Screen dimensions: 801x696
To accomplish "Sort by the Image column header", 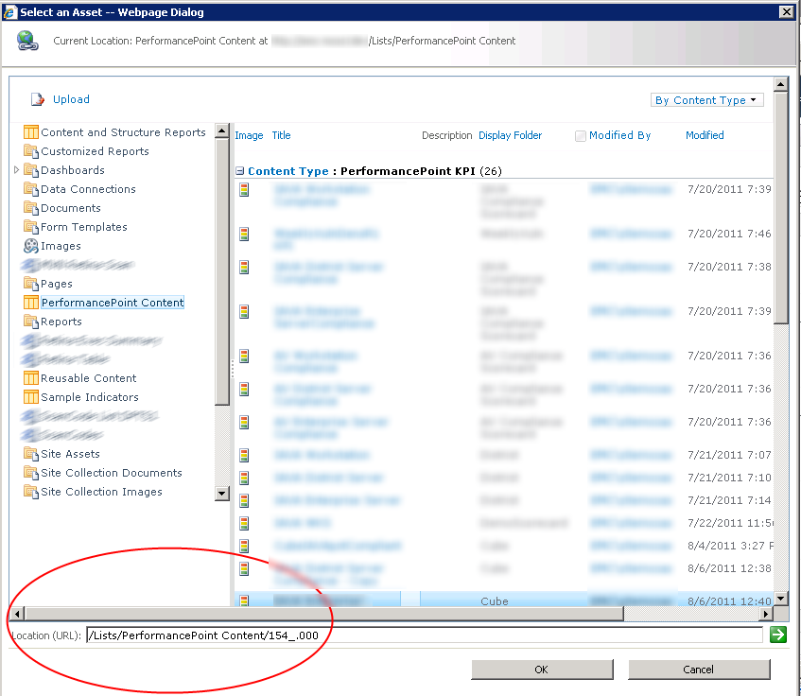I will click(x=249, y=135).
